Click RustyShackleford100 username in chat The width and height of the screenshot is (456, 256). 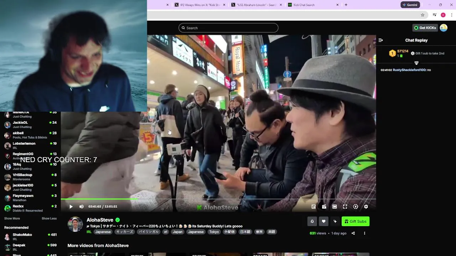[409, 70]
